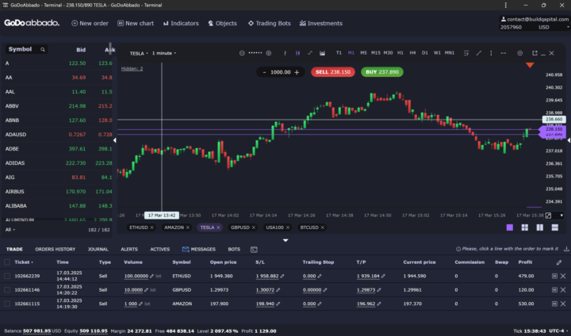Open chart scale options dropdown arrow
This screenshot has width=571, height=336.
pos(561,216)
